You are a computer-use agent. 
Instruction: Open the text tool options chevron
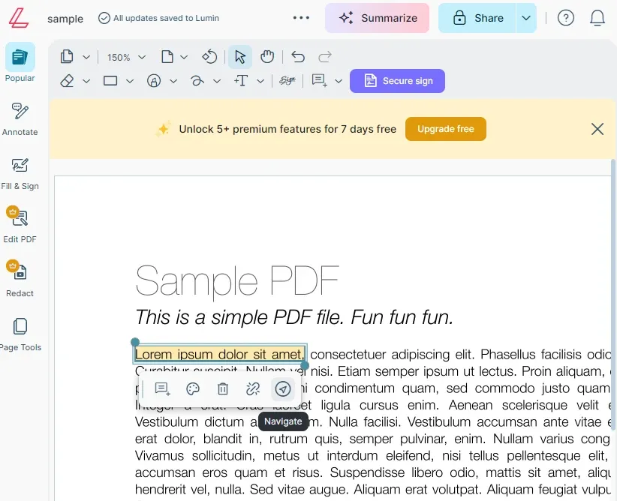[x=260, y=80]
